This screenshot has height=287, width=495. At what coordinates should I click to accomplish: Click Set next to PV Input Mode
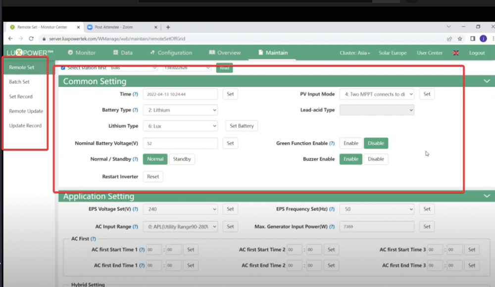pos(427,94)
